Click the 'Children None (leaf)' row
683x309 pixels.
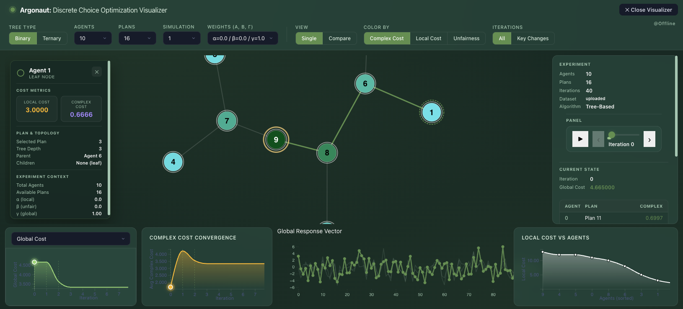coord(59,163)
